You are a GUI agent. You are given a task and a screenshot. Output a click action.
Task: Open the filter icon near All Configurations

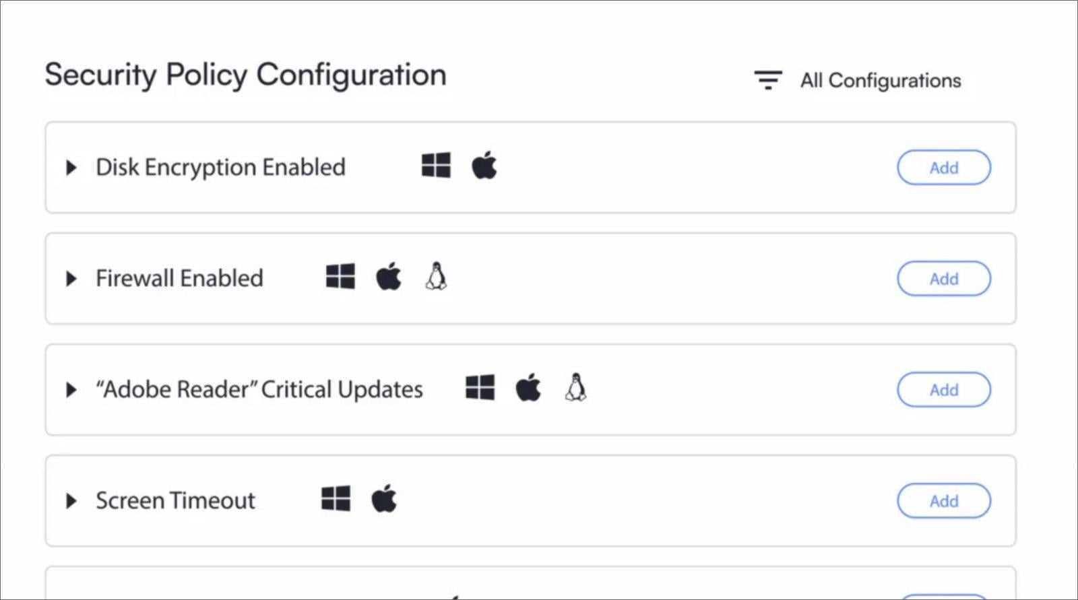click(x=767, y=79)
